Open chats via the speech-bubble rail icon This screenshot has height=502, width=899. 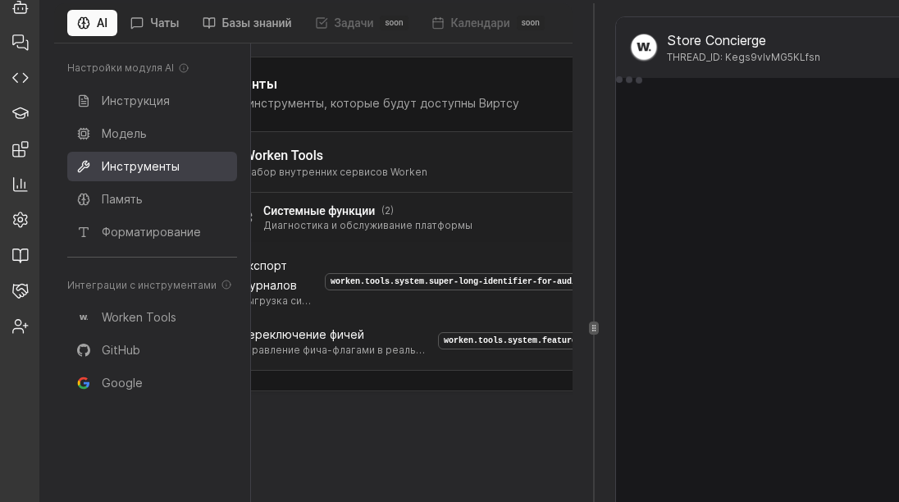(x=20, y=43)
